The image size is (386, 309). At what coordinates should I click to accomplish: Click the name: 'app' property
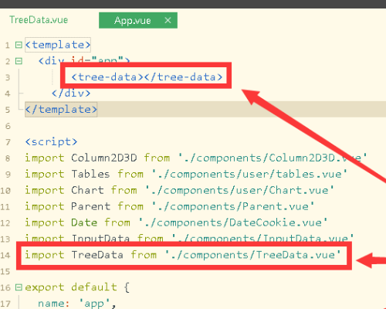[x=77, y=304]
